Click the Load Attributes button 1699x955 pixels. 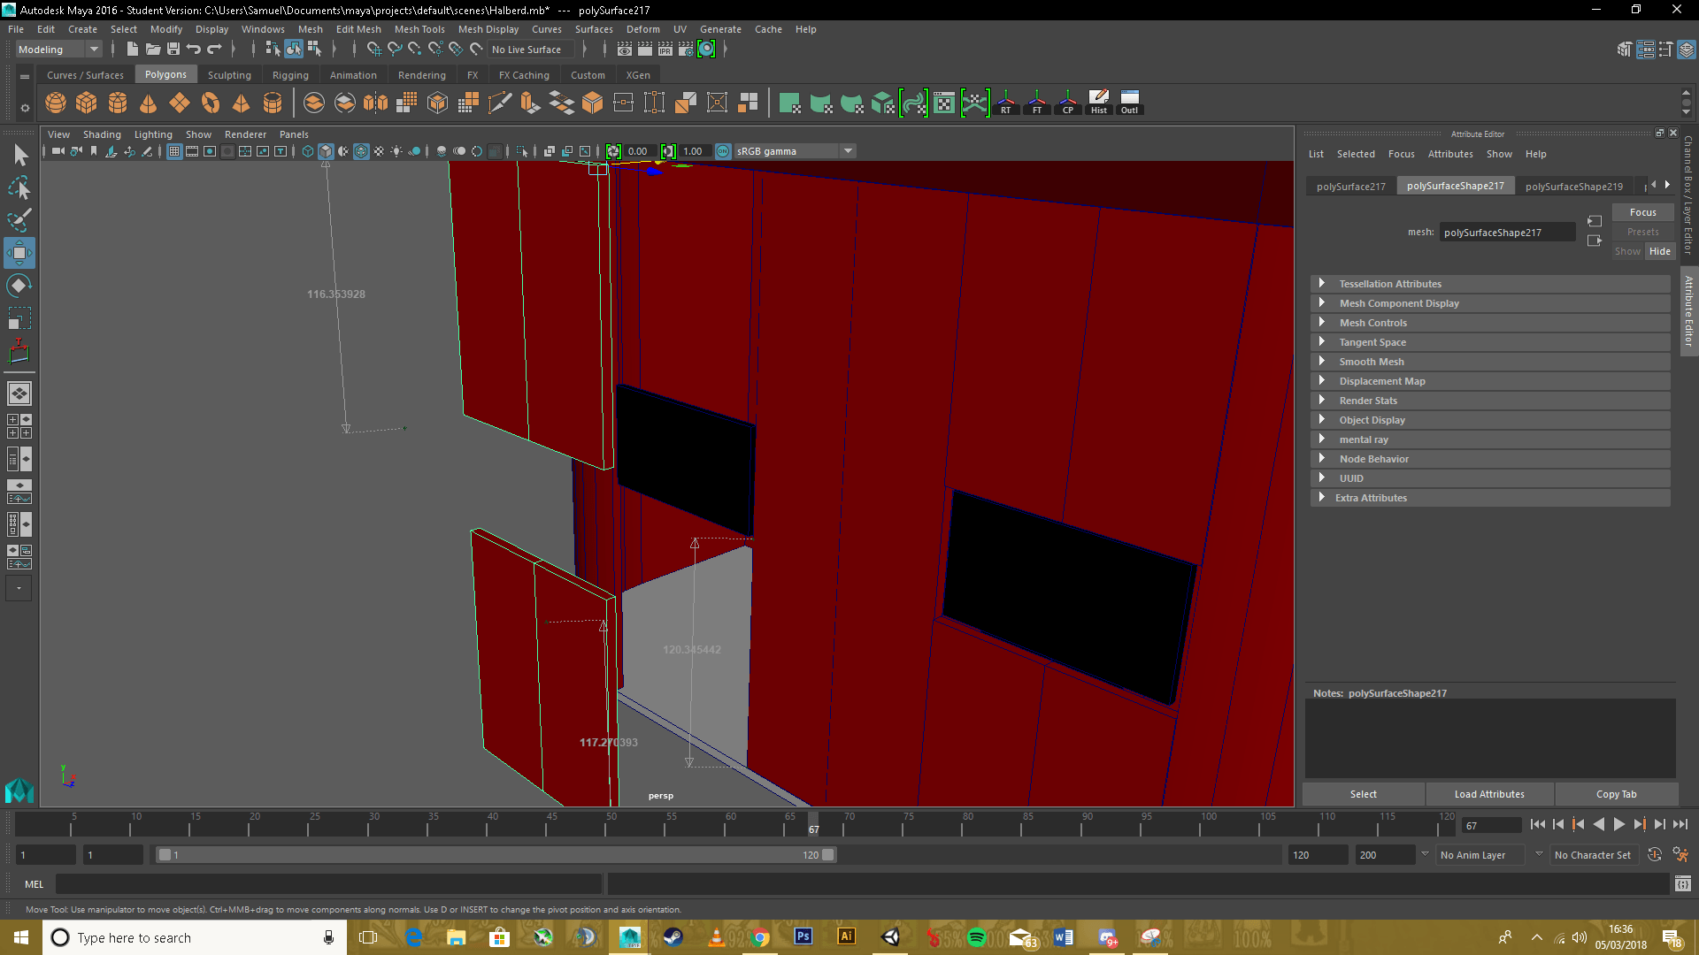click(1488, 794)
